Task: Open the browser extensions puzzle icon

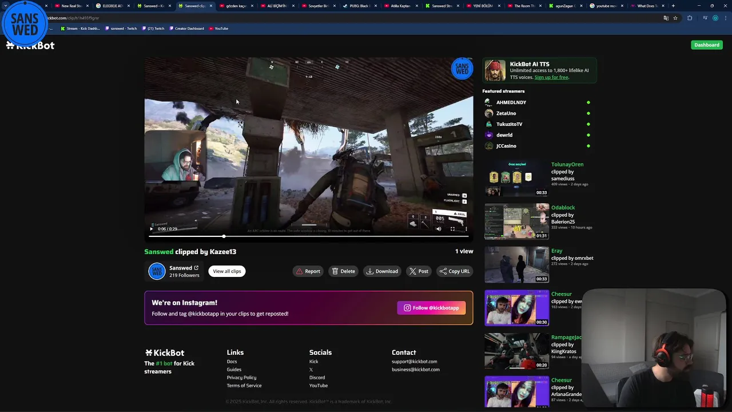Action: (690, 18)
